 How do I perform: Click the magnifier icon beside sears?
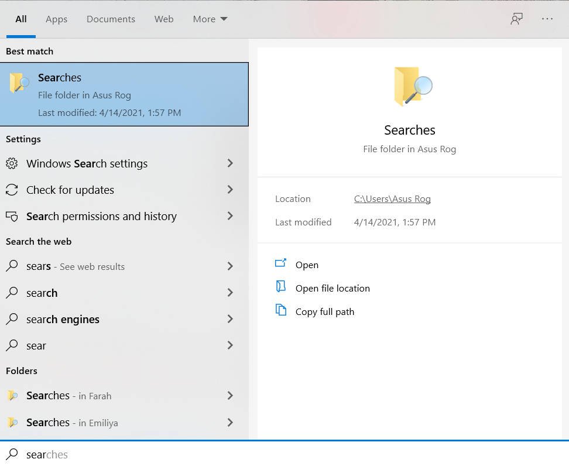(x=12, y=266)
